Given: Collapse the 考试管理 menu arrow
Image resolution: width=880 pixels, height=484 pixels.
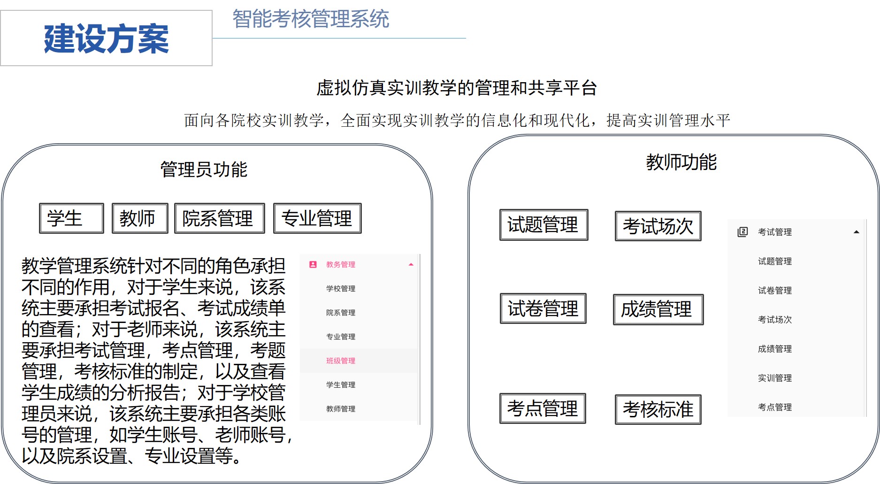Looking at the screenshot, I should pyautogui.click(x=856, y=232).
